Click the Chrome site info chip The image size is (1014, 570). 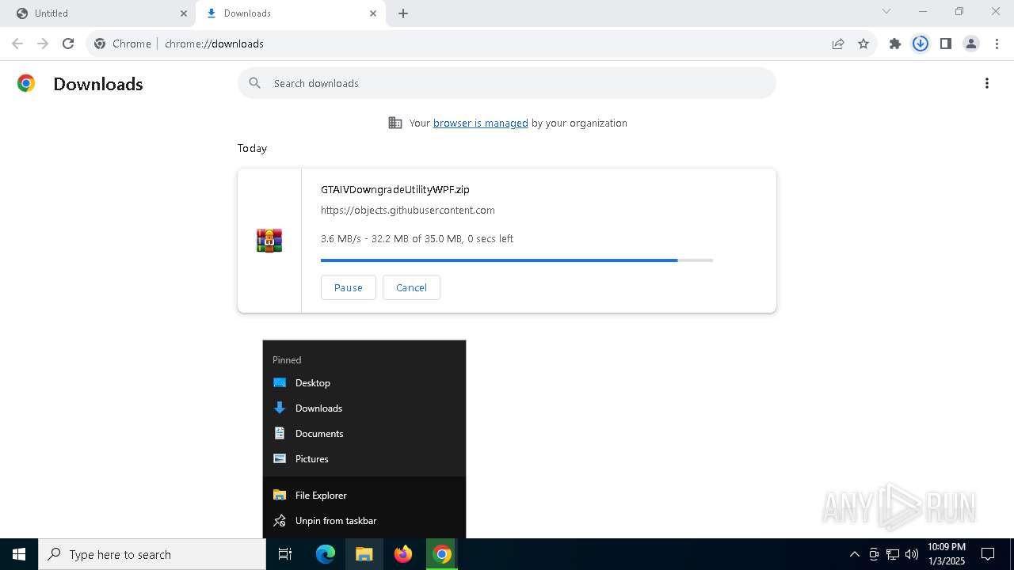click(123, 44)
